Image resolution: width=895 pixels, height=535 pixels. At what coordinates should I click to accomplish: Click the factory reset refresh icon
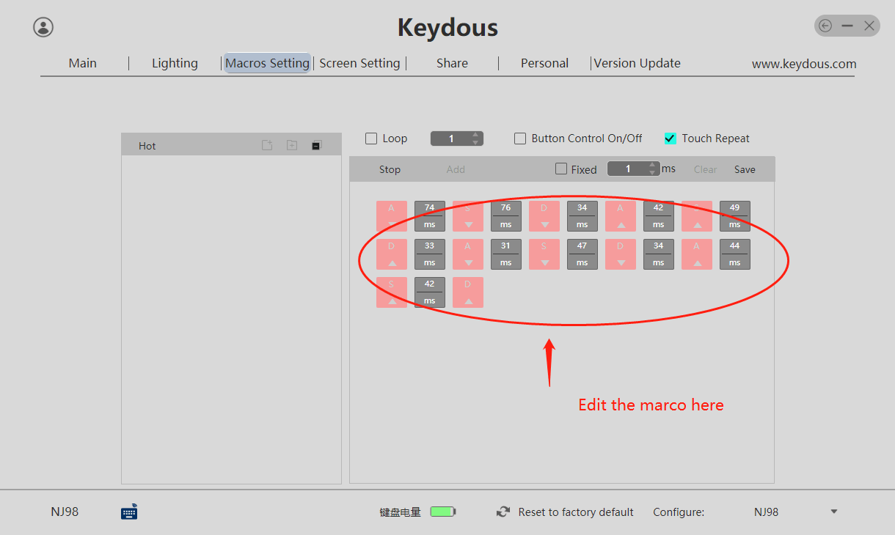pyautogui.click(x=503, y=512)
